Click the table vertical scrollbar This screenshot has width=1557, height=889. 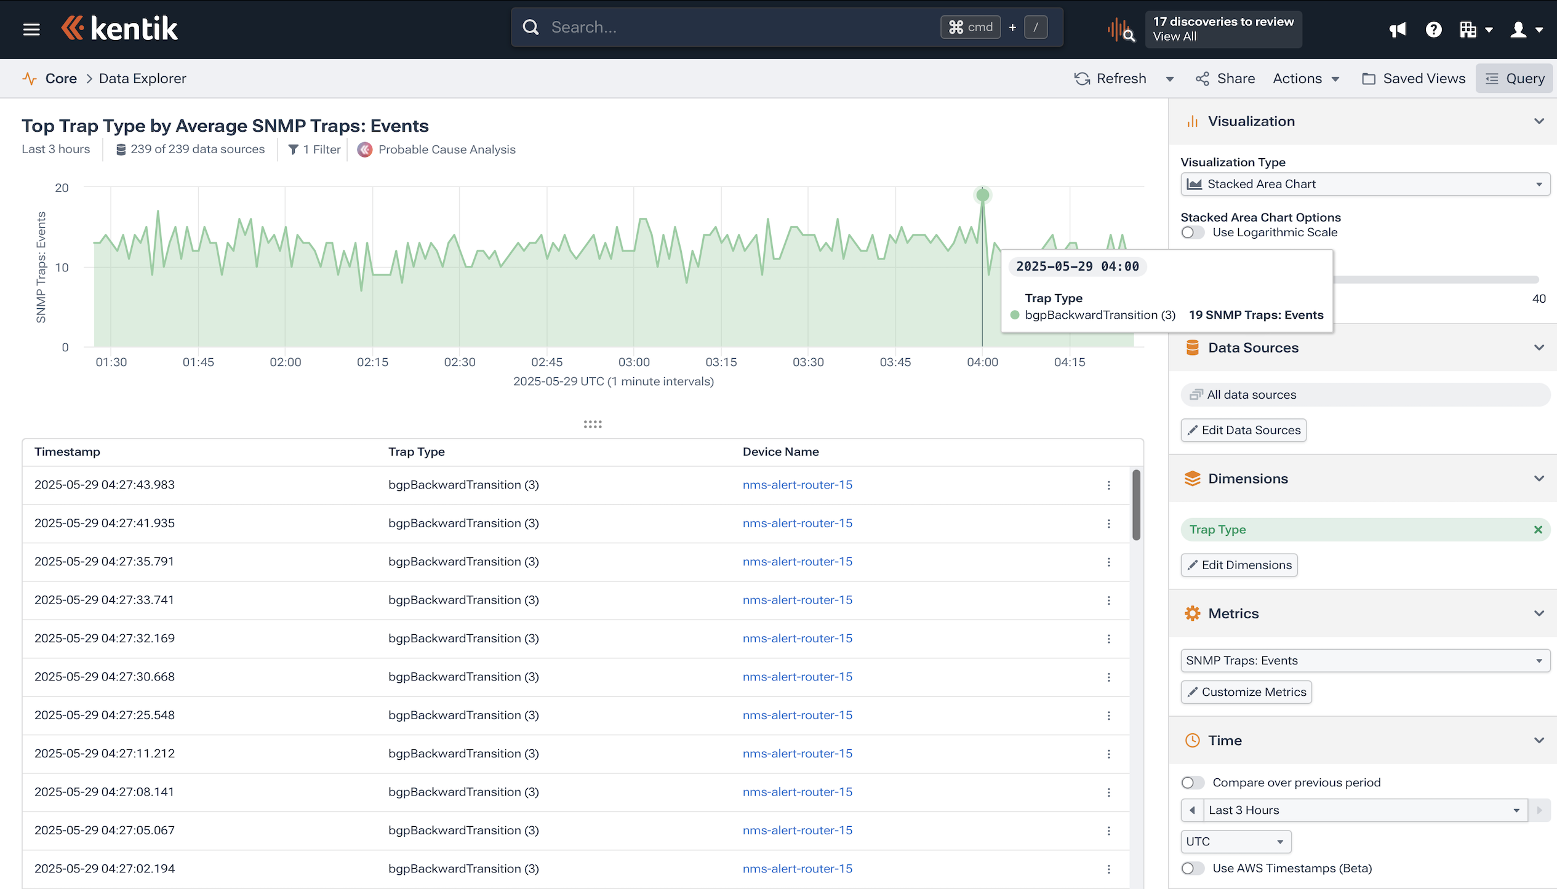point(1136,505)
